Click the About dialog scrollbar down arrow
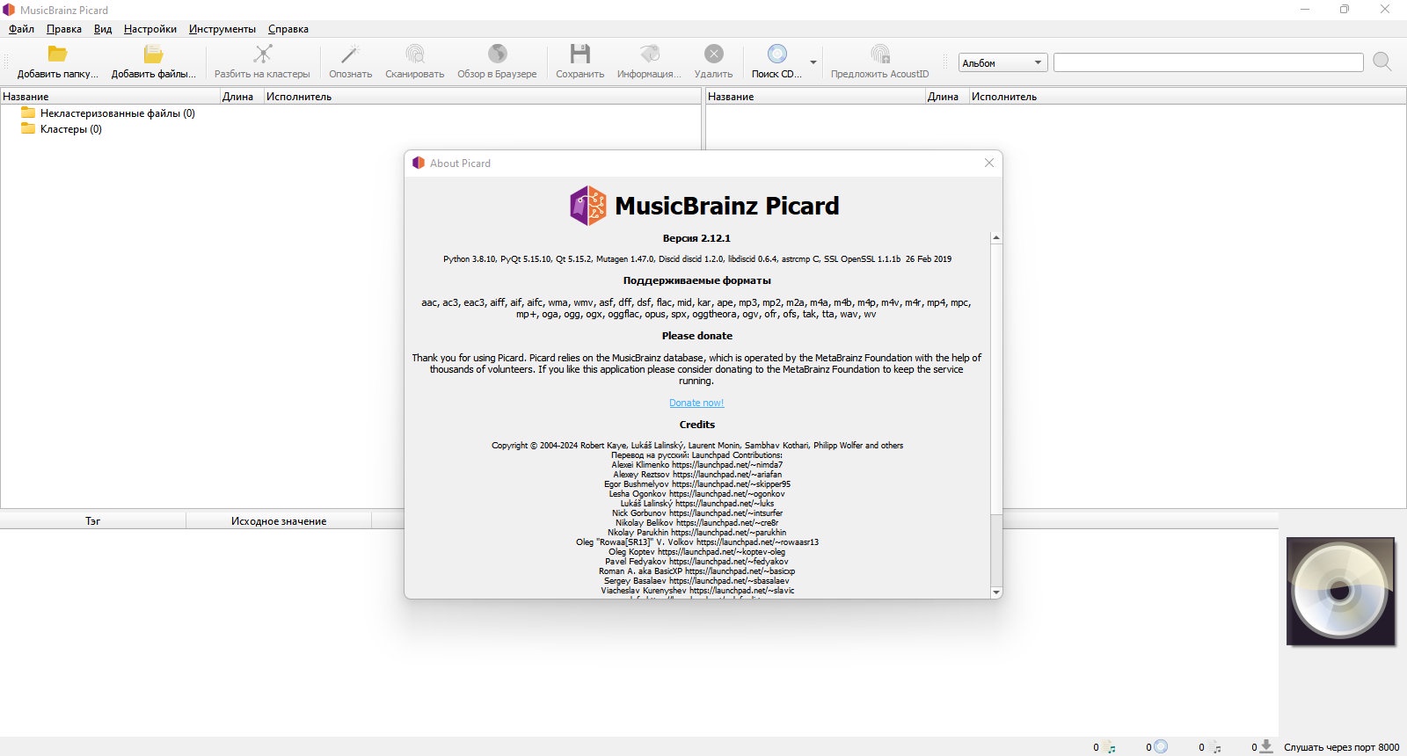This screenshot has width=1407, height=756. point(996,592)
